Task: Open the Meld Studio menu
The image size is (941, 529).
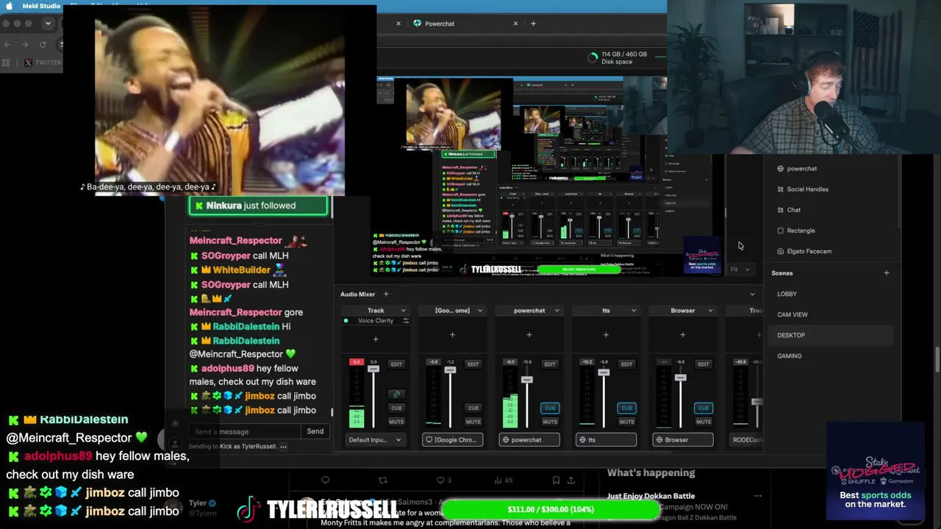Action: pos(41,6)
